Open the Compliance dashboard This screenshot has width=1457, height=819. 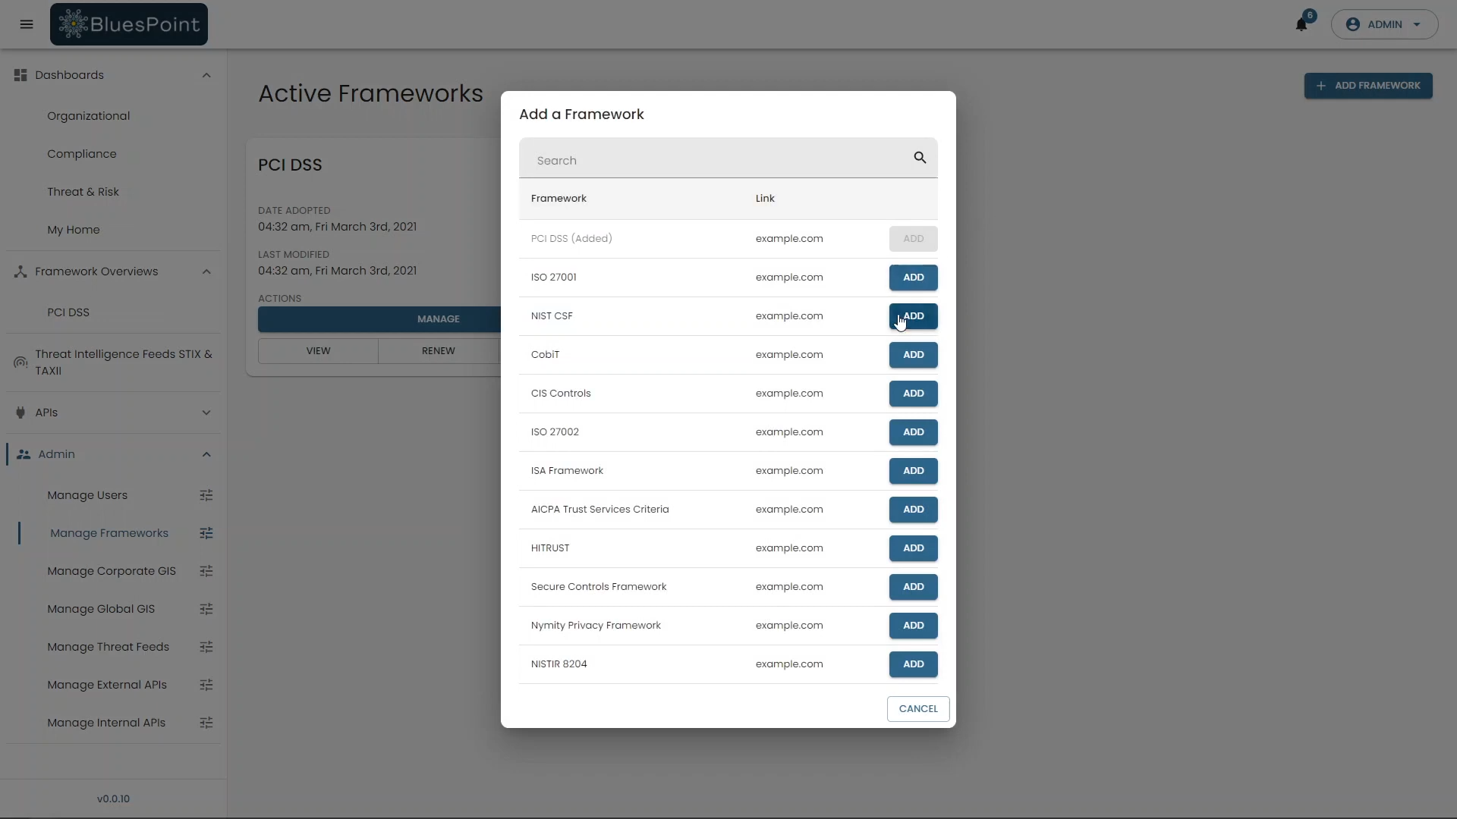(82, 154)
